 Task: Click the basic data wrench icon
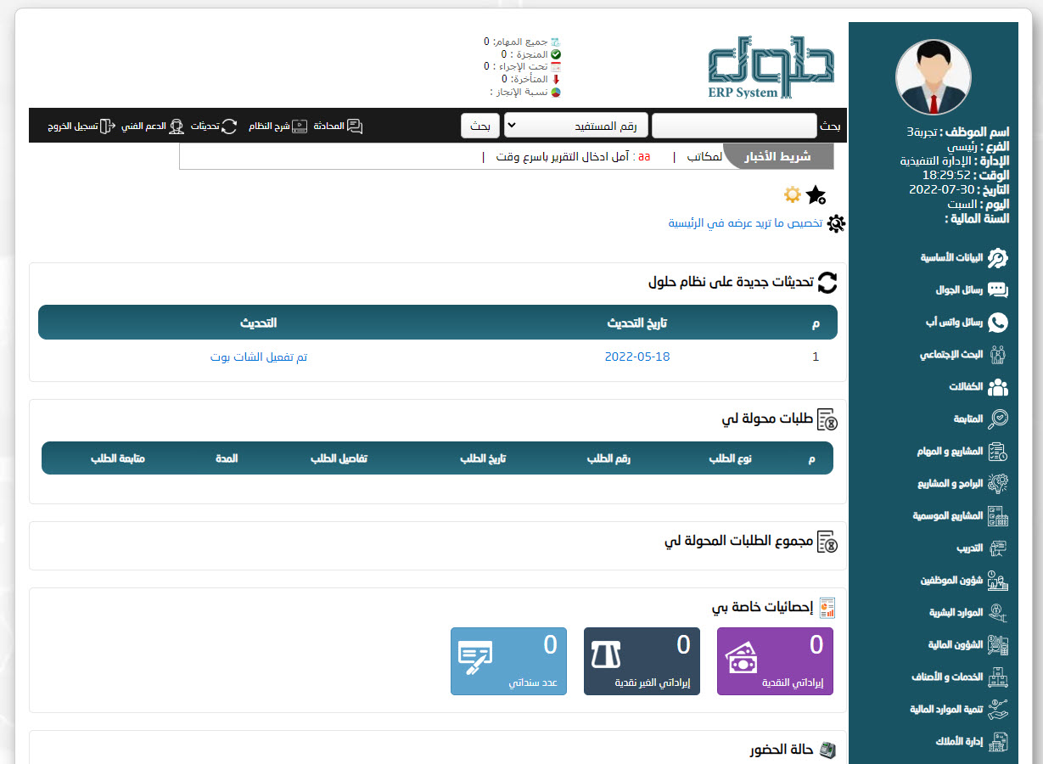998,257
